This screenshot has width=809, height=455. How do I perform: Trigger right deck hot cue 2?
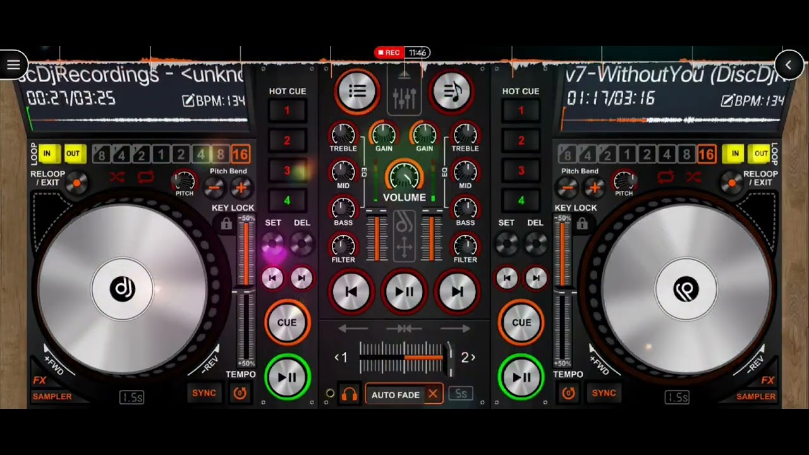pyautogui.click(x=521, y=140)
